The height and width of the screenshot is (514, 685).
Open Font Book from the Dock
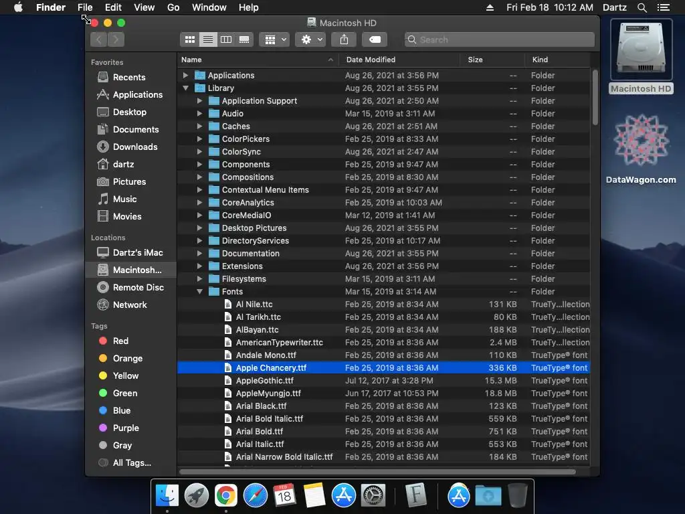coord(415,495)
